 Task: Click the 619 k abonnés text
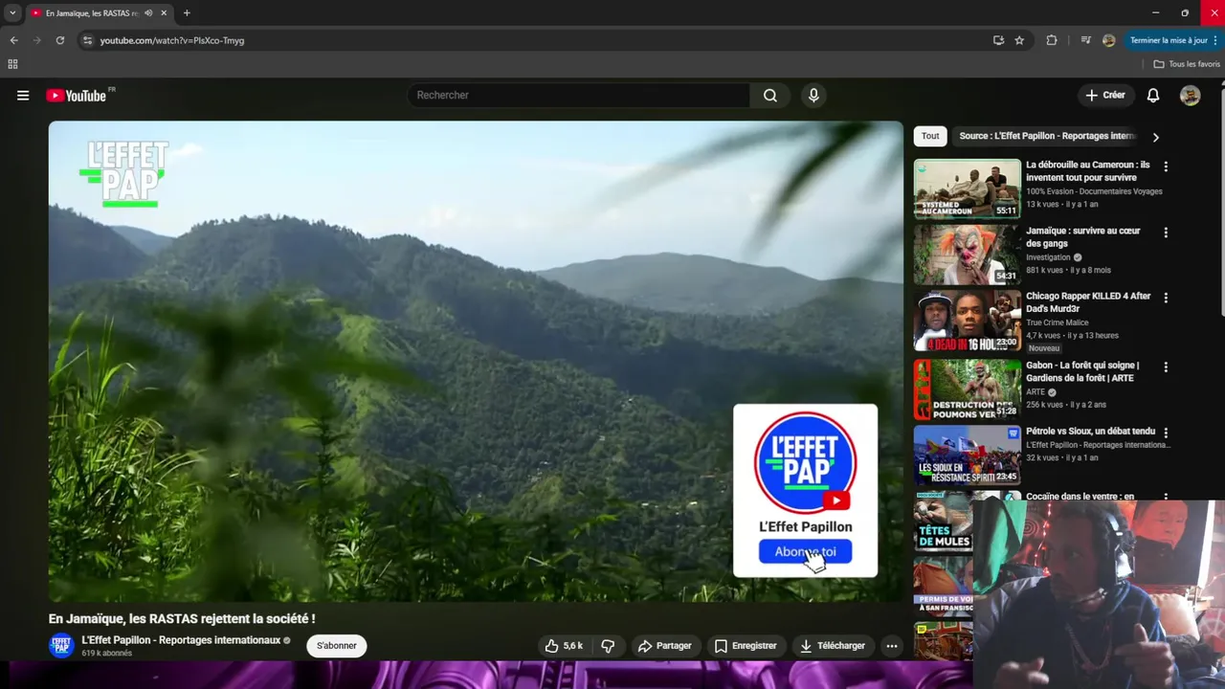pyautogui.click(x=107, y=654)
